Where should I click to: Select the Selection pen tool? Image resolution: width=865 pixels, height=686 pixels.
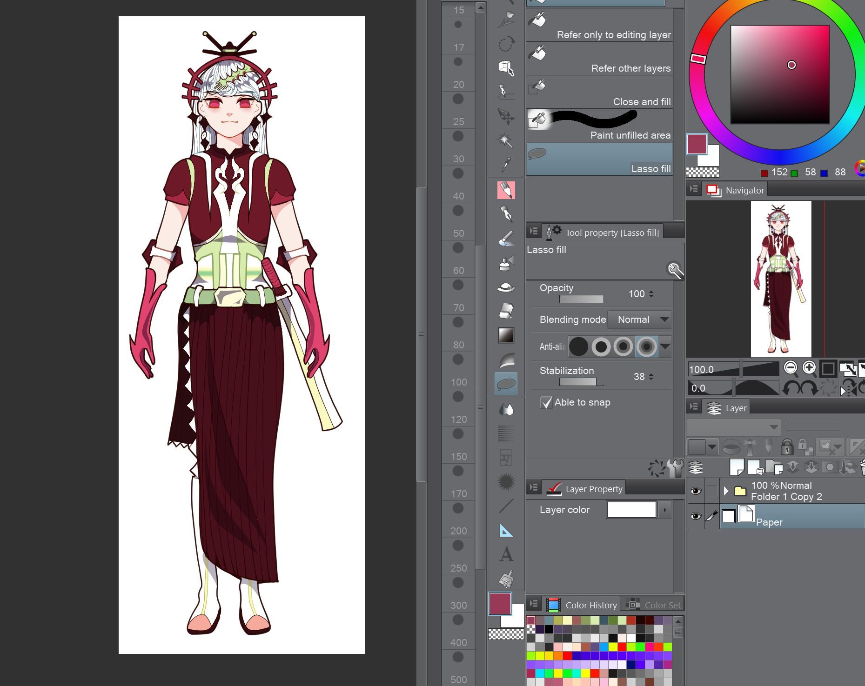(x=506, y=92)
